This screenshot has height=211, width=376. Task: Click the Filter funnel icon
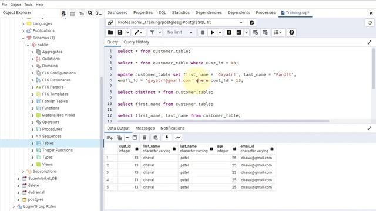(152, 32)
